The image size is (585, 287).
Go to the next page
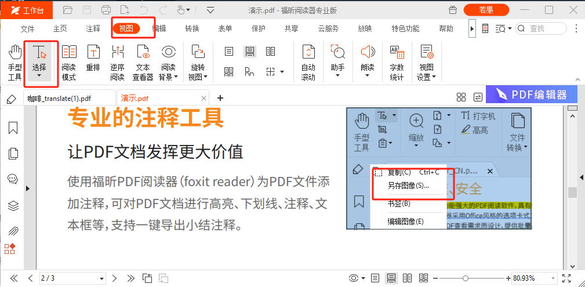tap(115, 278)
